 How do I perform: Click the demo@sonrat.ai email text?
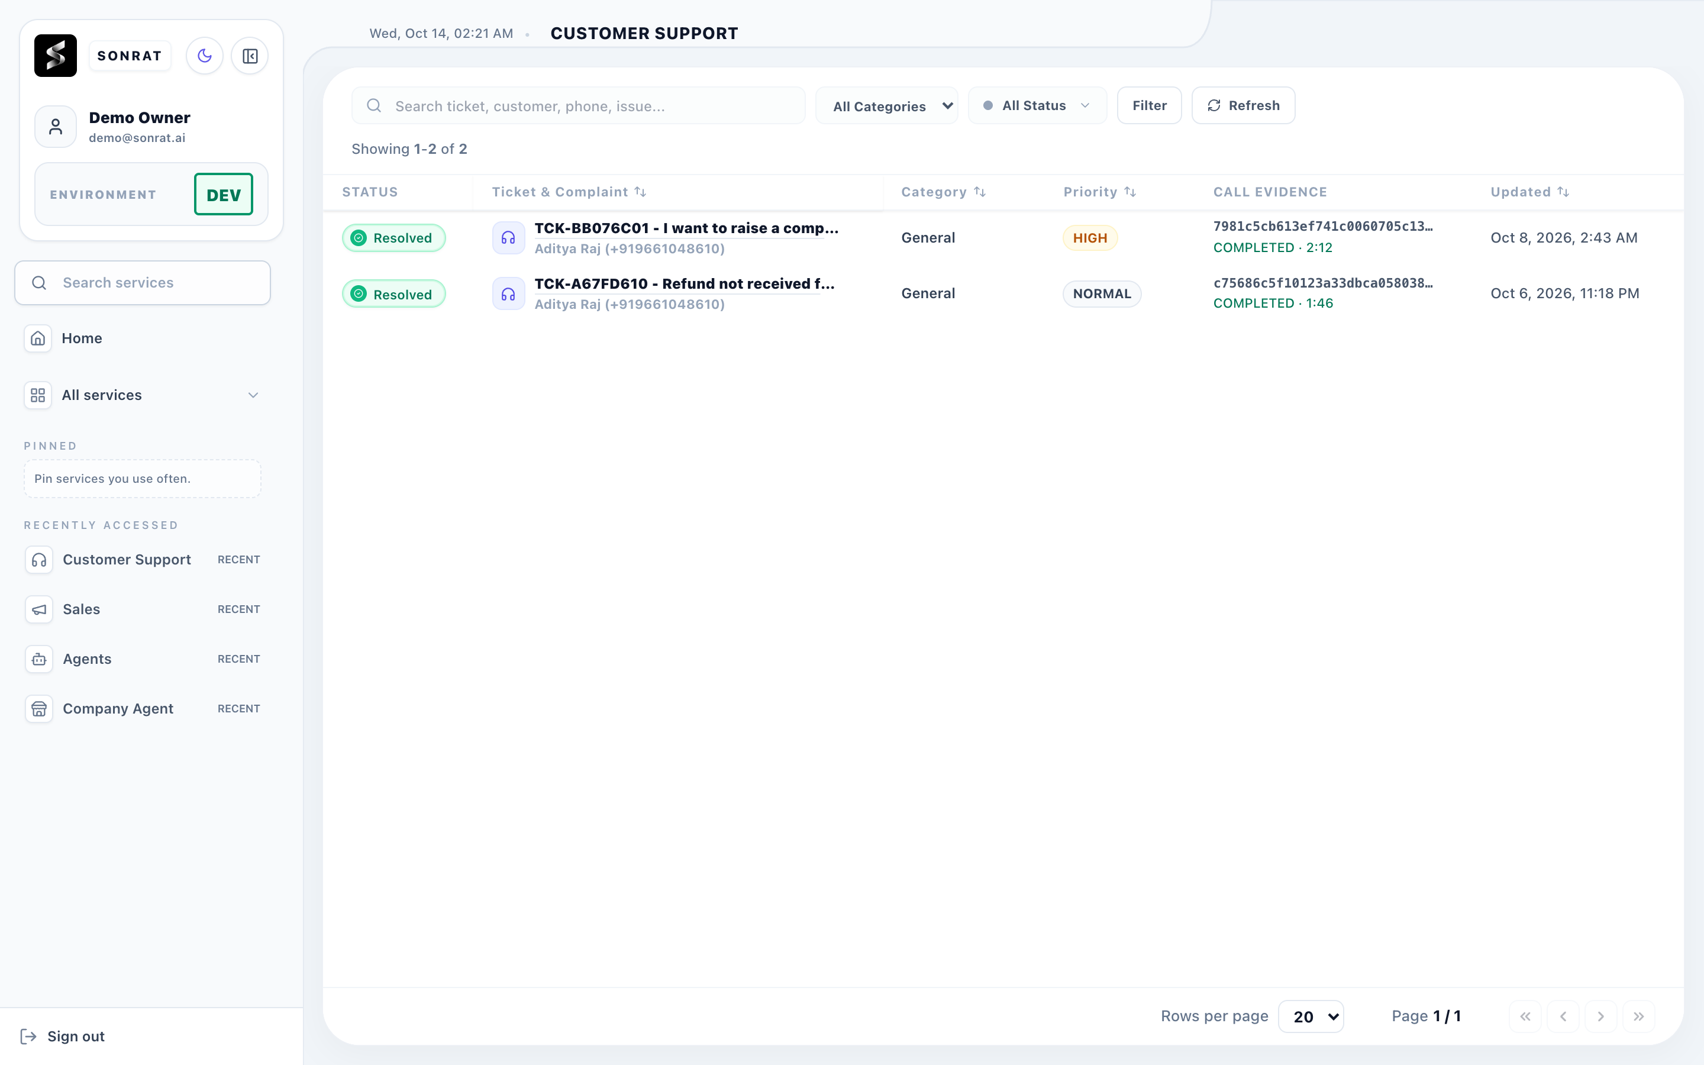click(137, 138)
